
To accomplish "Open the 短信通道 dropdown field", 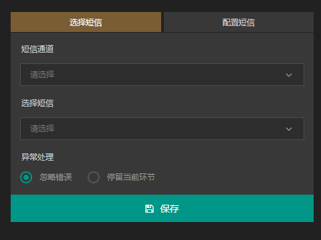I will pos(162,75).
